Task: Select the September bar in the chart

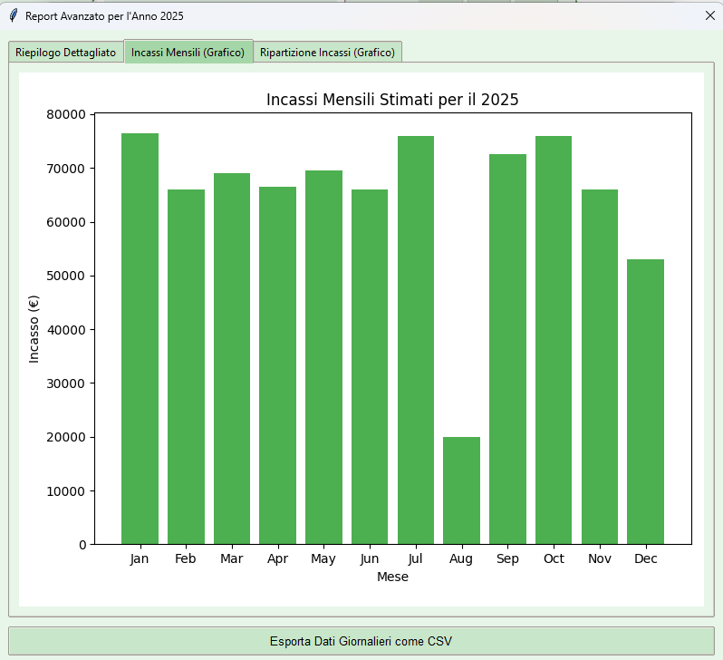Action: click(x=507, y=349)
